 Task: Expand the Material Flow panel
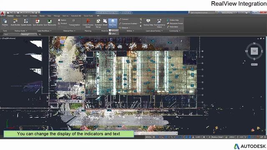69,31
